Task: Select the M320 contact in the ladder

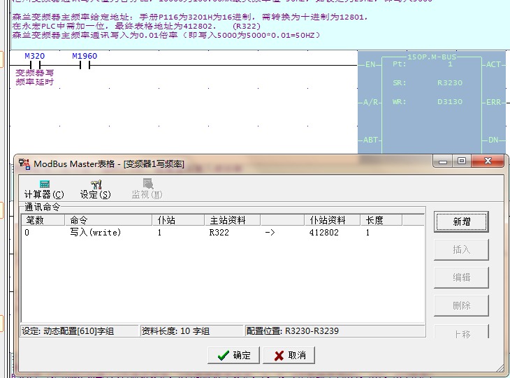Action: click(x=34, y=66)
